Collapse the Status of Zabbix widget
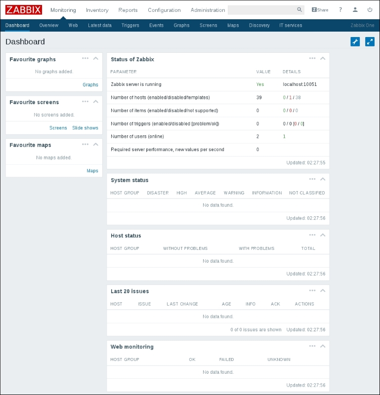Image resolution: width=380 pixels, height=395 pixels. click(x=323, y=58)
